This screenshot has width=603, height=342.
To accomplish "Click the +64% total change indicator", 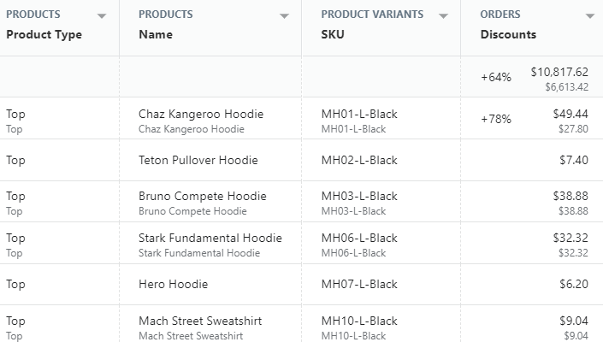I will point(496,77).
